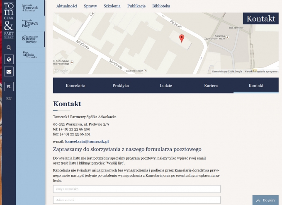Viewport: 282px width, 205px height.
Task: Open Transakcje & Restrukturyzacje sidebar logo
Action: coord(30,39)
